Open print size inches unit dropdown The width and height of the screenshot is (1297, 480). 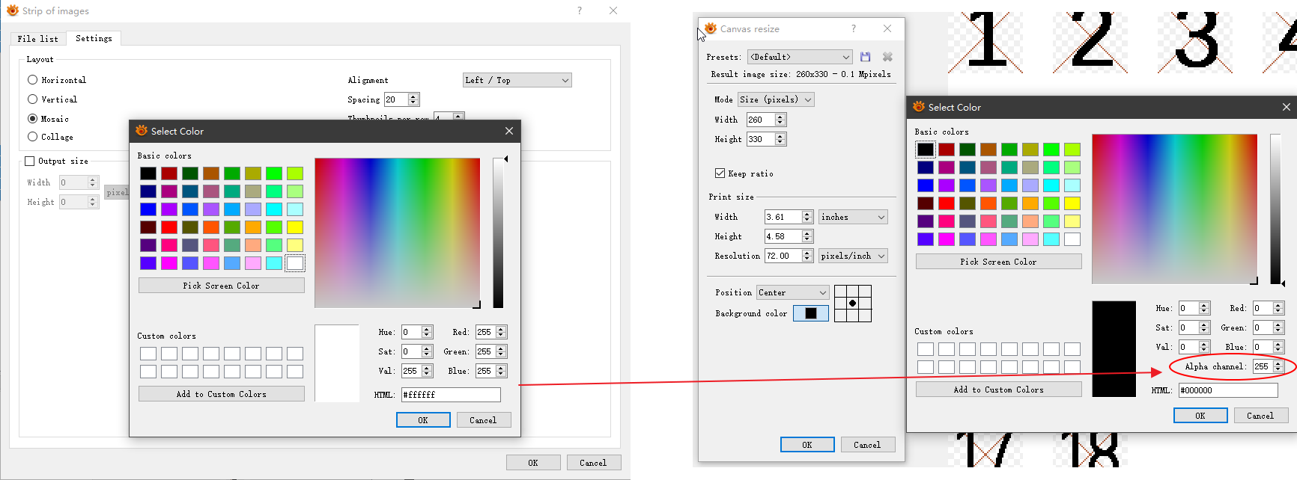click(x=853, y=217)
